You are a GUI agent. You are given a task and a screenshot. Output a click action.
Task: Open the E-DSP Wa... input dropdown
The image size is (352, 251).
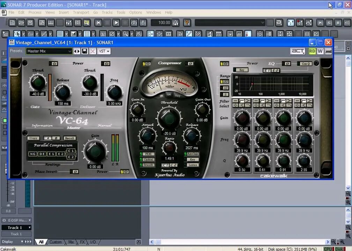(x=17, y=220)
